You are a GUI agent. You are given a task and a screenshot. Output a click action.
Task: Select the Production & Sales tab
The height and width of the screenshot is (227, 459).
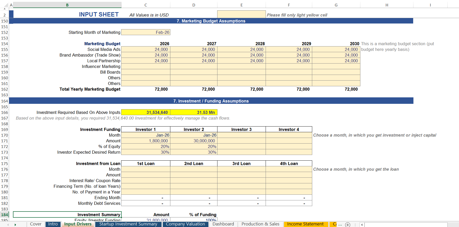coord(260,224)
